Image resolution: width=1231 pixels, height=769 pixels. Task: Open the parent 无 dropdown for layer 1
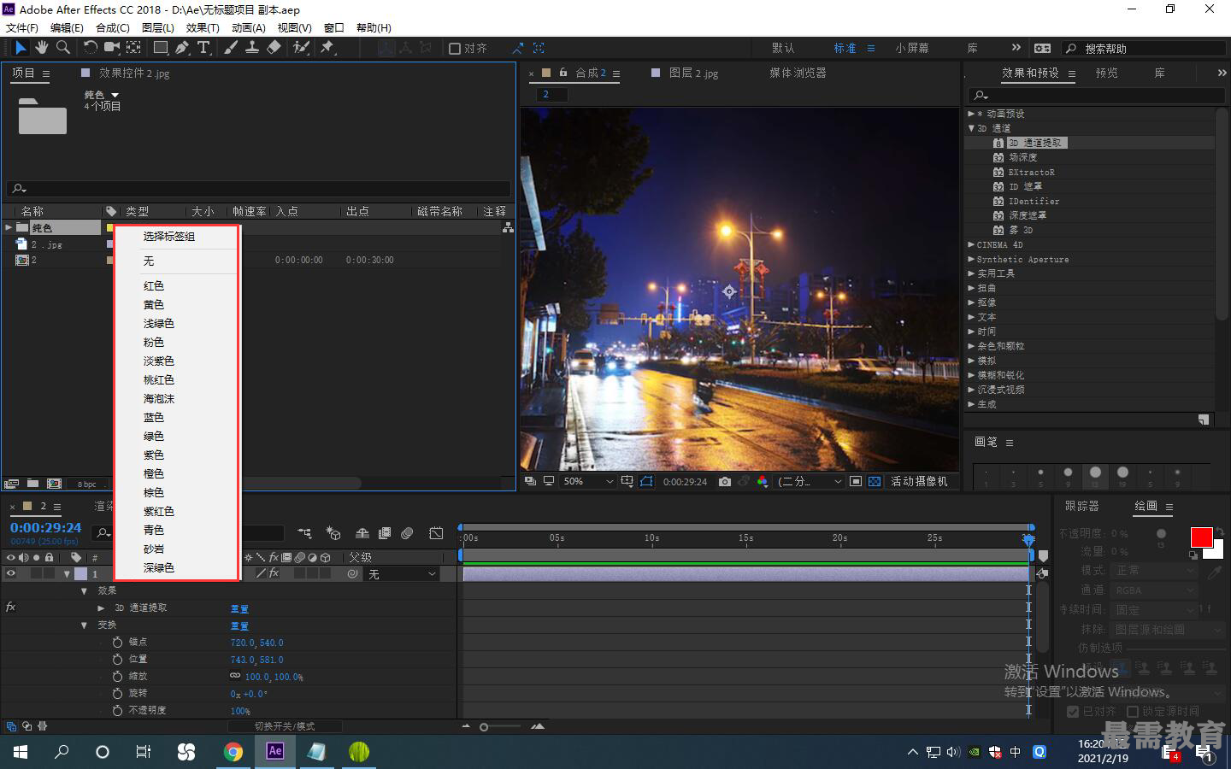[402, 574]
